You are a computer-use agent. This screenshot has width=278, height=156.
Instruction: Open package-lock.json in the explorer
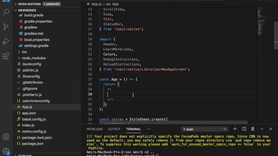click(x=37, y=137)
